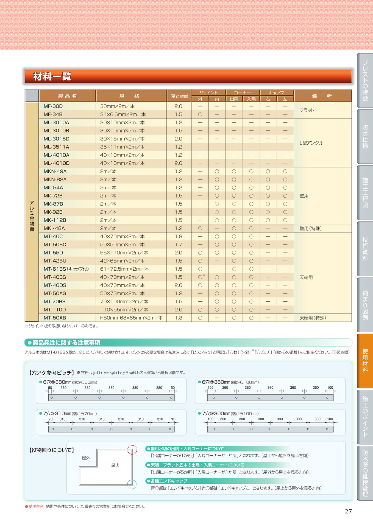
Task: Select product name MT-40C
Action: click(53, 236)
